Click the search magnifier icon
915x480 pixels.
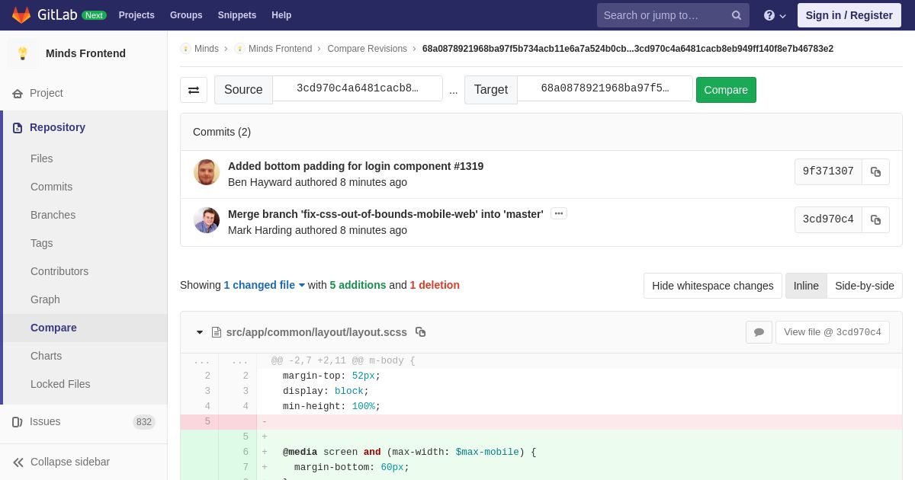point(737,15)
